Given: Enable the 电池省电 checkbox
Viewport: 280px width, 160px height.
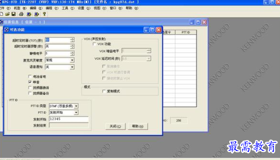Looking at the screenshot, I should (x=30, y=76).
